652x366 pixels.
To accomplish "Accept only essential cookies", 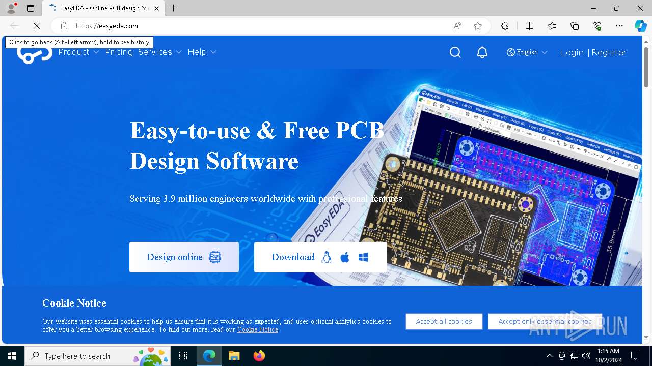I will [x=545, y=321].
